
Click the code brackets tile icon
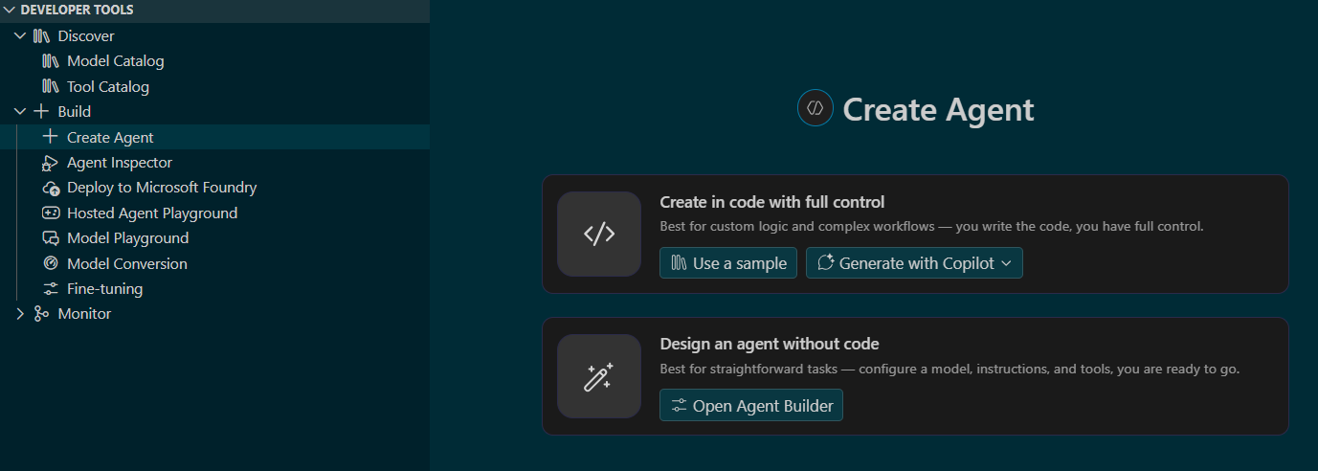599,234
